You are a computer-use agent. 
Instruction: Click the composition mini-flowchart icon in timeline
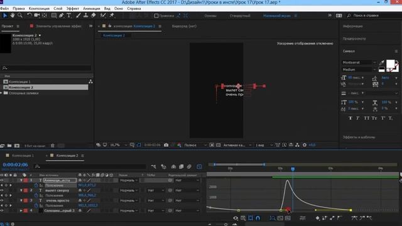[x=153, y=166]
